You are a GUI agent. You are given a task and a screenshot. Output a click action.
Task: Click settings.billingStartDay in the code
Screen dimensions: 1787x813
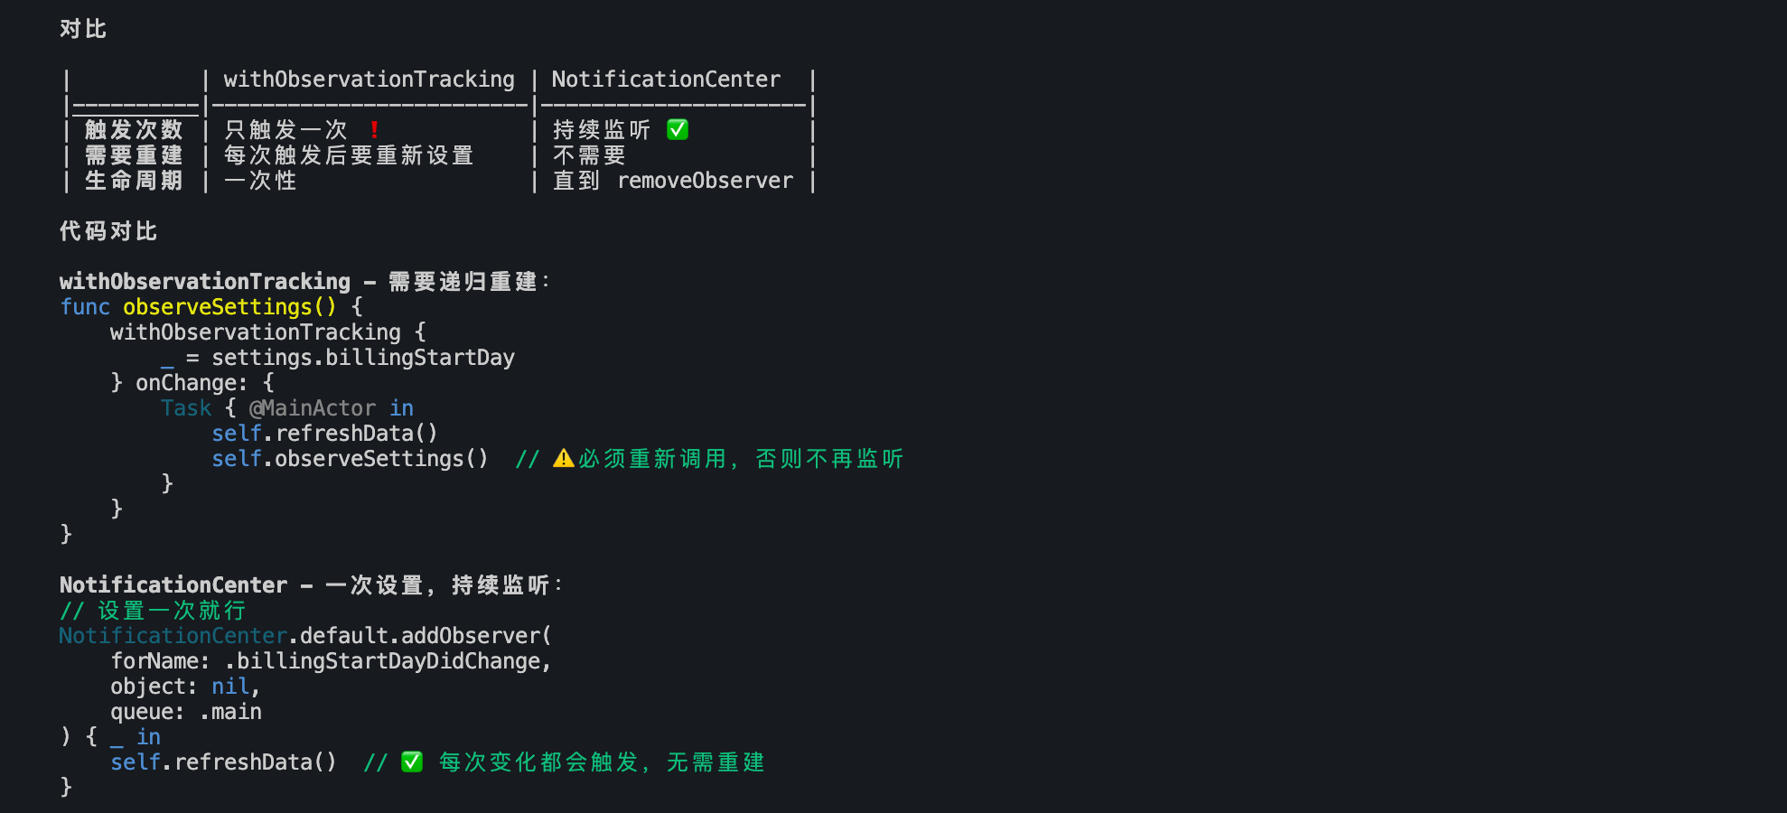click(x=362, y=358)
